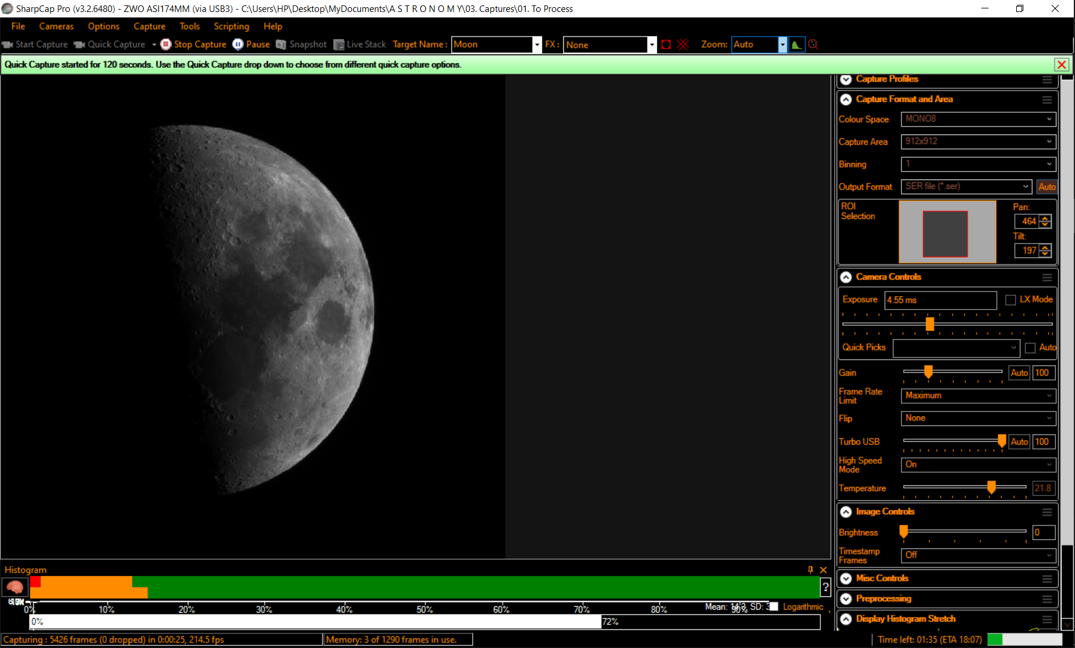The image size is (1075, 648).
Task: Open the Capture Area dropdown
Action: (x=978, y=142)
